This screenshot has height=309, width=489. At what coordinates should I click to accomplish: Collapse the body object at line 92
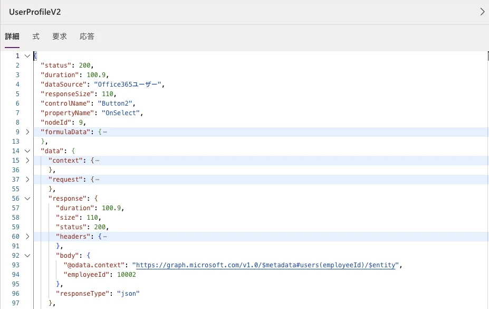[27, 256]
